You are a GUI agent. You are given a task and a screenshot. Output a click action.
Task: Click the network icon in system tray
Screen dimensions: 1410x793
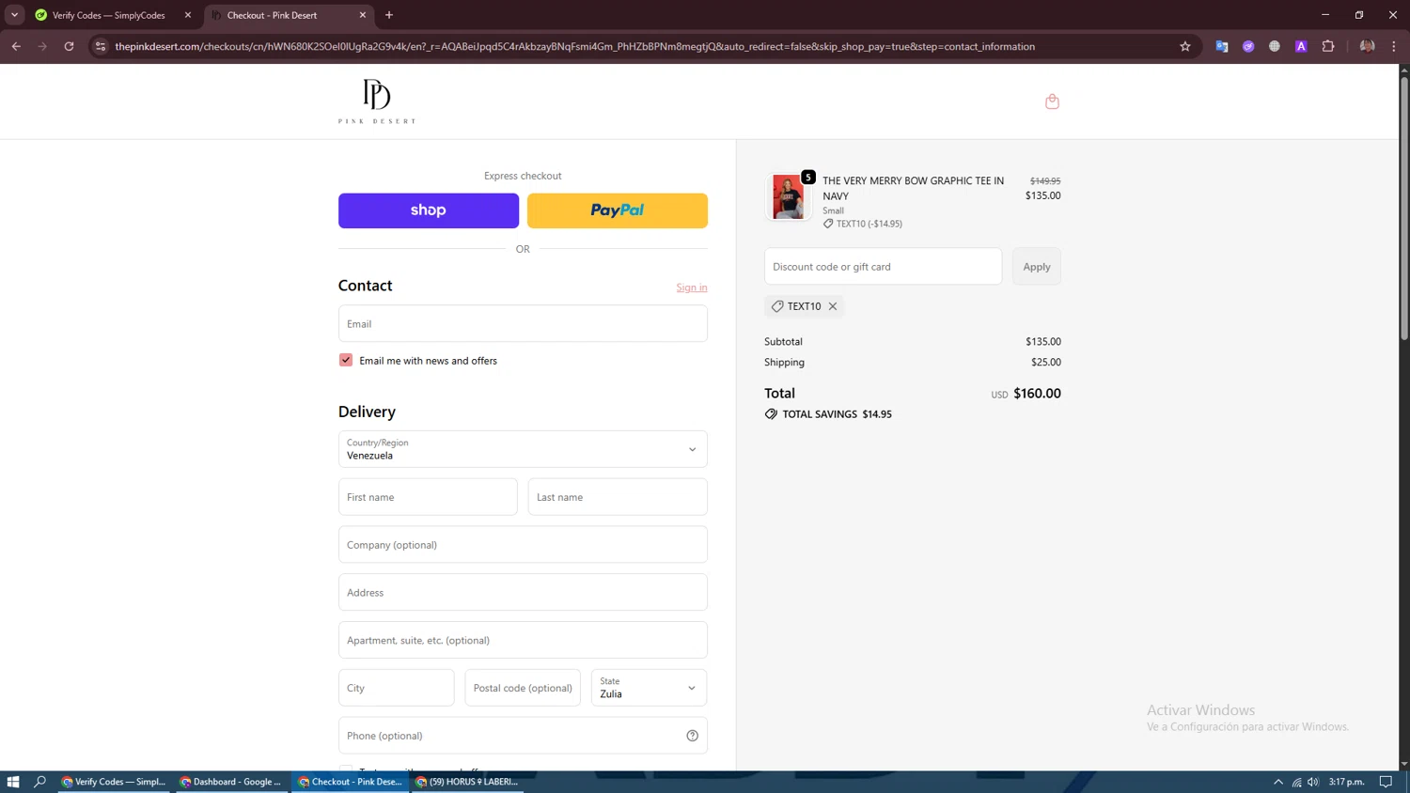(x=1296, y=782)
